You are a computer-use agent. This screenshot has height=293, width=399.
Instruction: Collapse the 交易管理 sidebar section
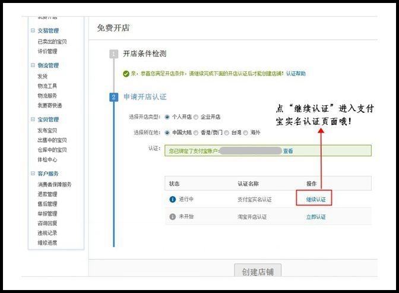[33, 30]
